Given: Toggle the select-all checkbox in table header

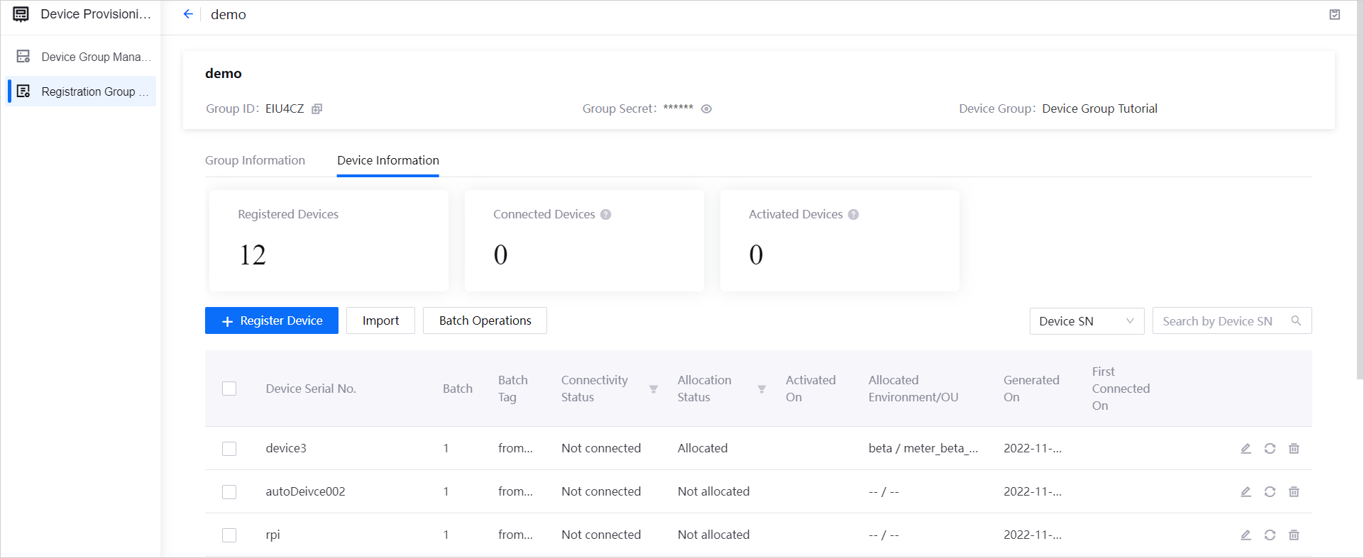Looking at the screenshot, I should (229, 389).
